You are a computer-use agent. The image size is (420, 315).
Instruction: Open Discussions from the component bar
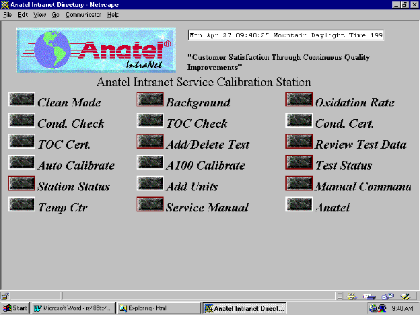point(388,296)
